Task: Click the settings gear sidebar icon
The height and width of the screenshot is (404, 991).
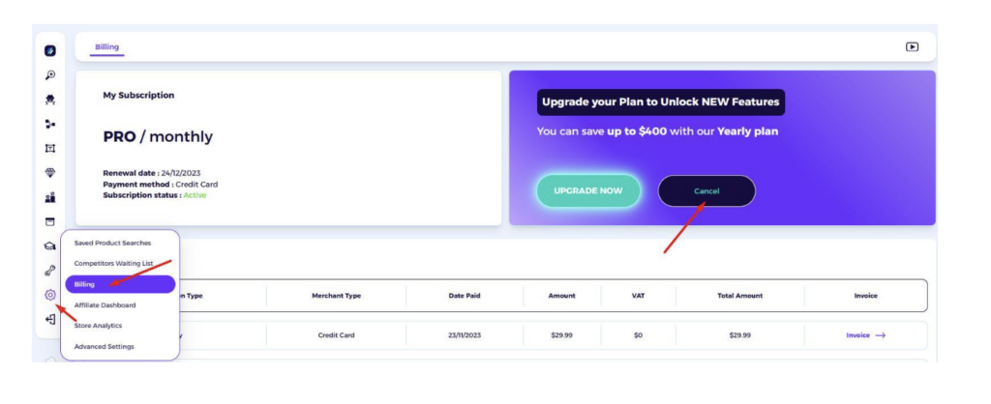Action: click(x=50, y=295)
